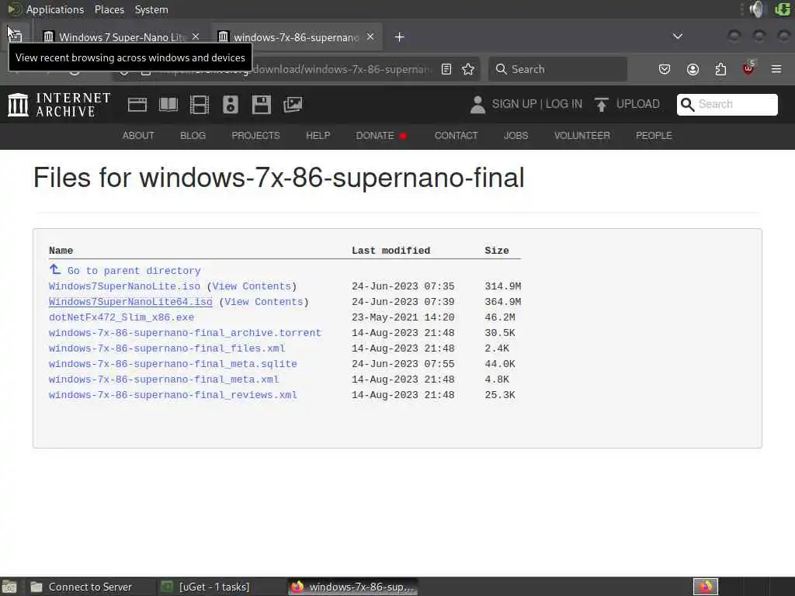Click the Firefox workspace icon in bottom panel
Screen dimensions: 795x596
705,587
